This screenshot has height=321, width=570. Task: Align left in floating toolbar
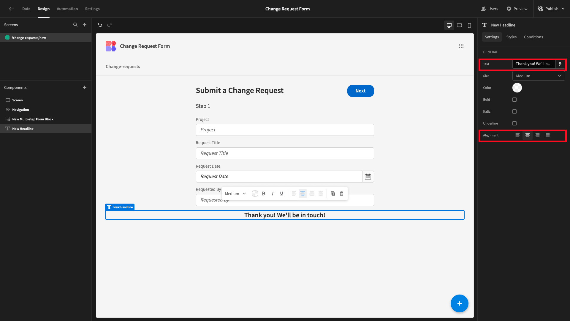pyautogui.click(x=294, y=193)
